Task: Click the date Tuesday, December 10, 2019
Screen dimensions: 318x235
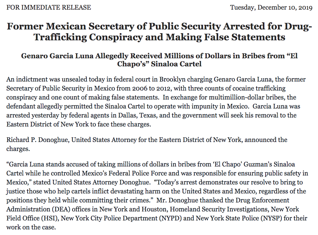Action: pyautogui.click(x=271, y=7)
